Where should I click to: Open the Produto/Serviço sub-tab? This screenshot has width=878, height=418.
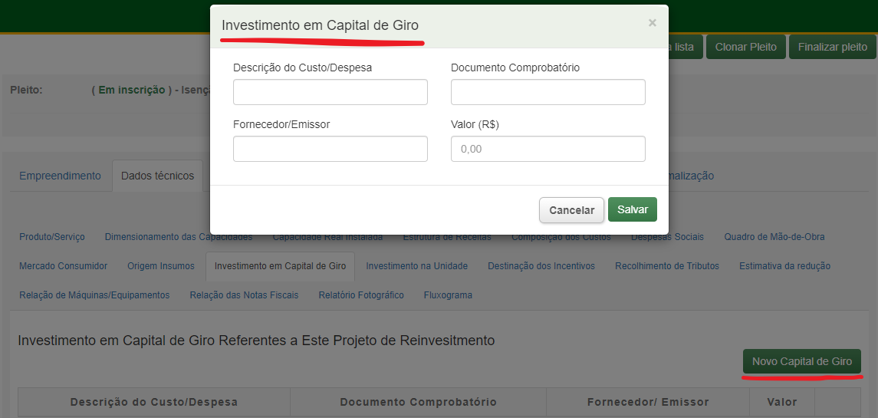[52, 237]
